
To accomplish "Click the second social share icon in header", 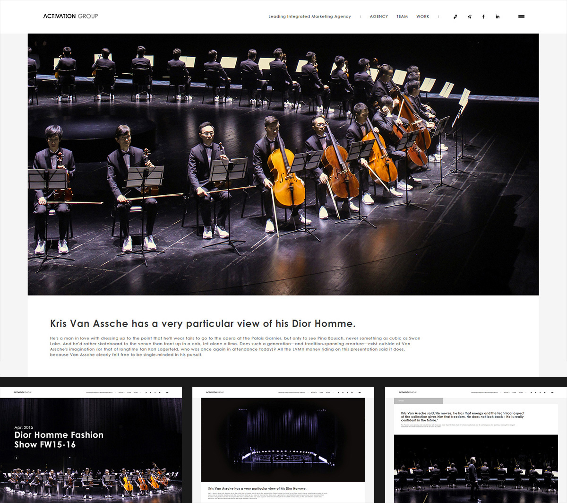I will click(469, 17).
